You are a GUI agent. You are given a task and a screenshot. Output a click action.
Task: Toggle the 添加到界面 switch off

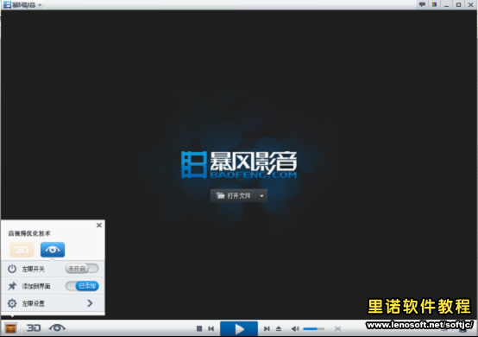click(82, 286)
